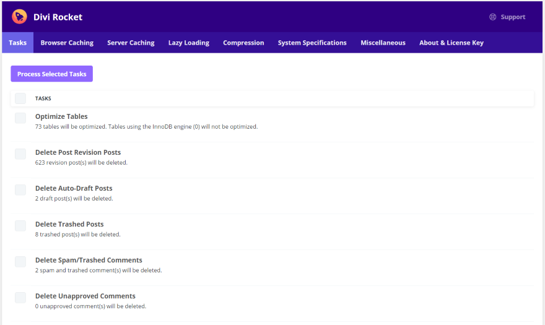Check the Delete Spam/Trashed Comments checkbox

(20, 261)
